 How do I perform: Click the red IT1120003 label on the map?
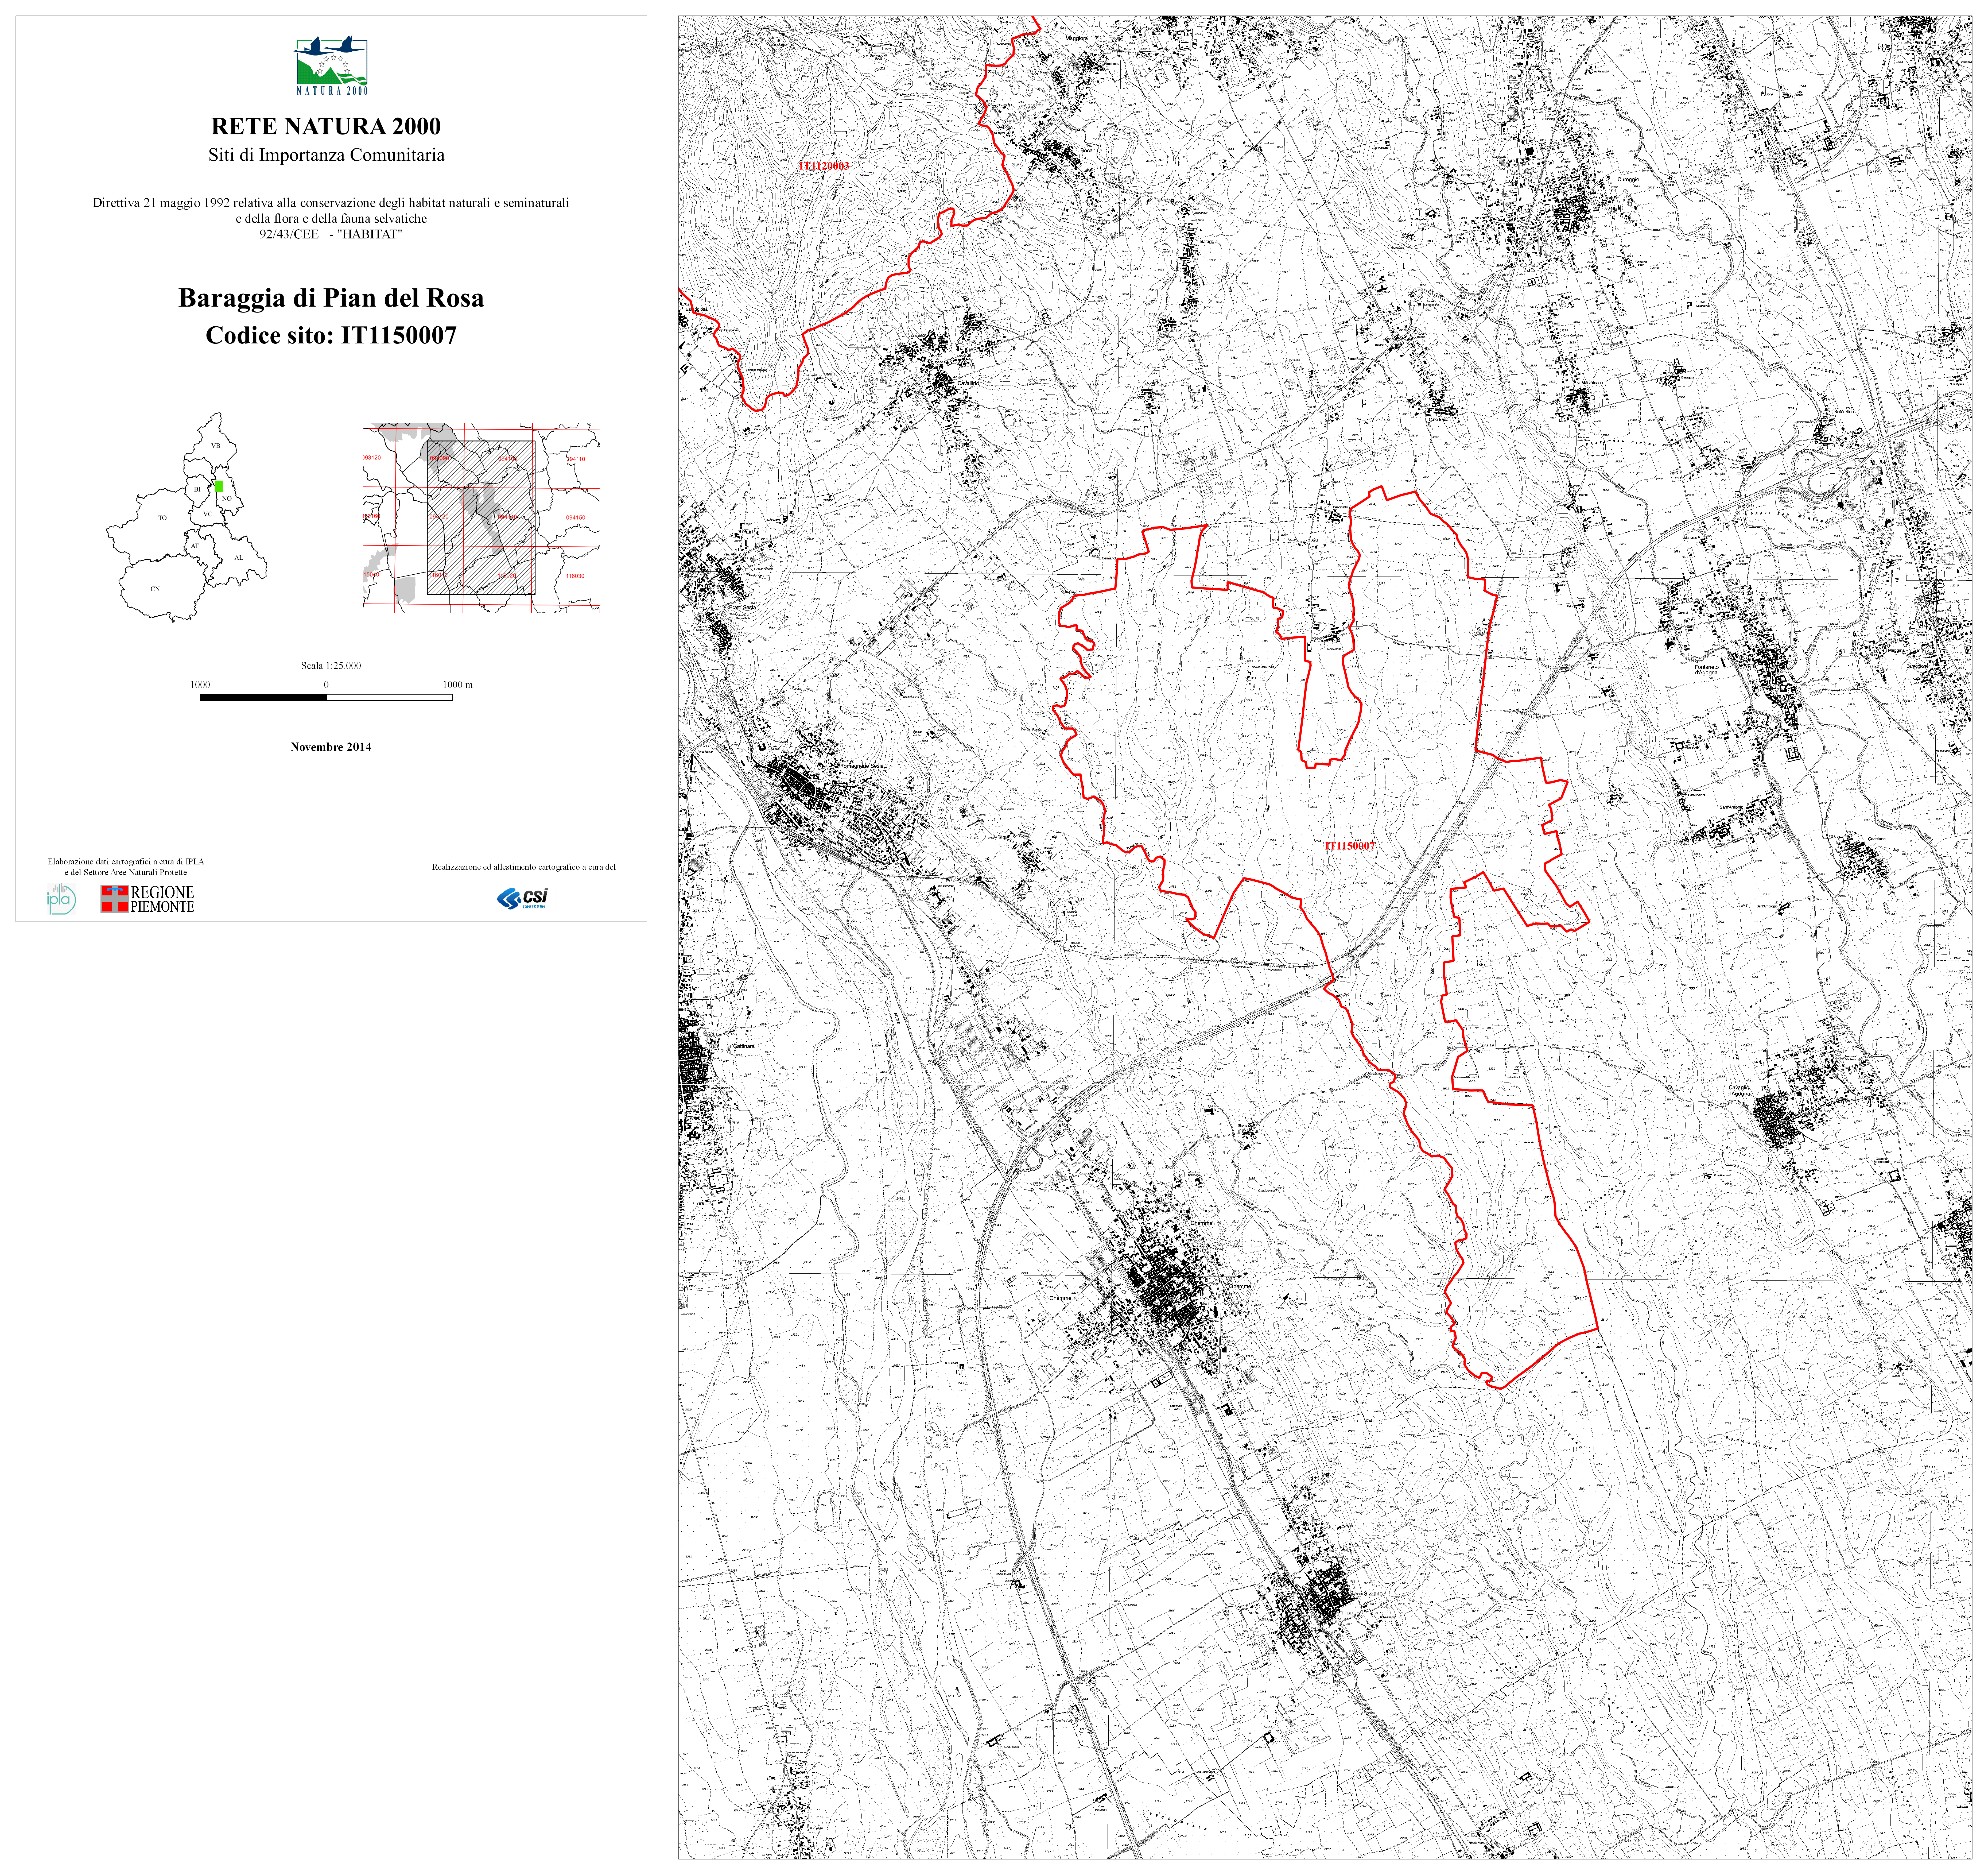[824, 166]
